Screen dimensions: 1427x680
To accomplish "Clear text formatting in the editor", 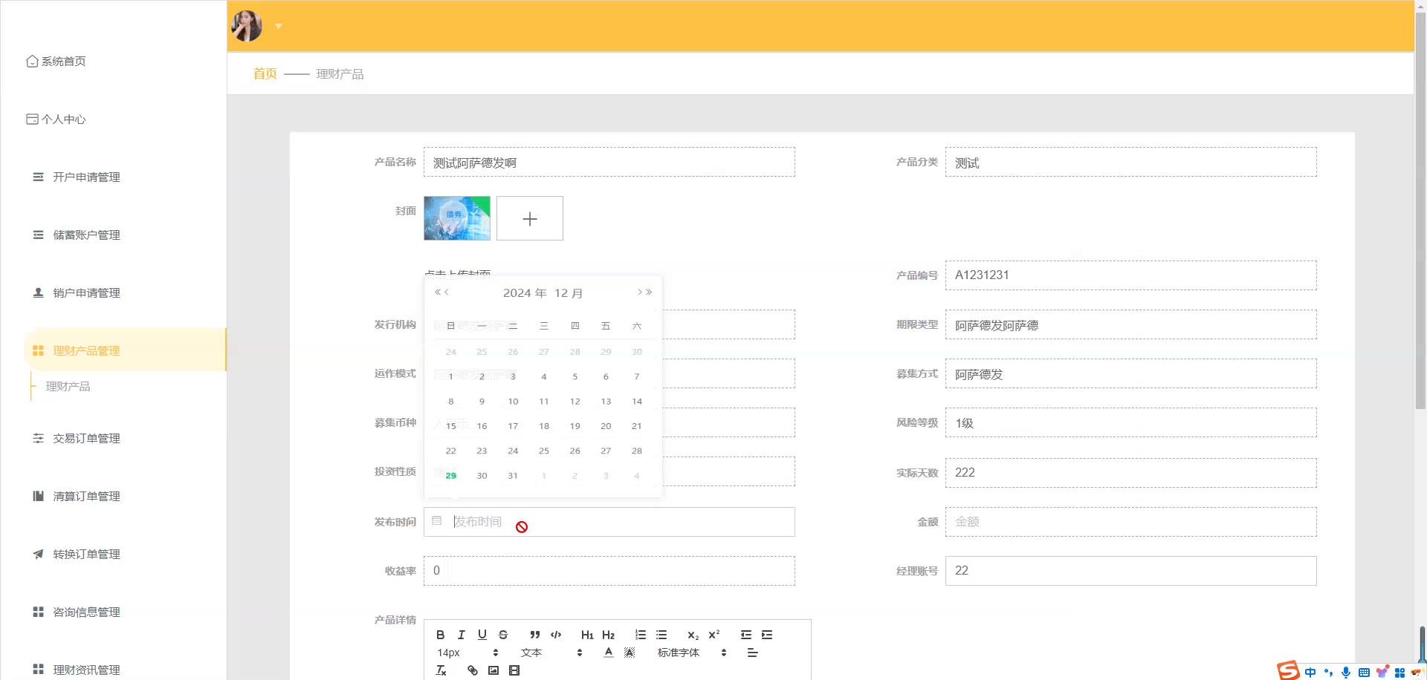I will (x=441, y=670).
